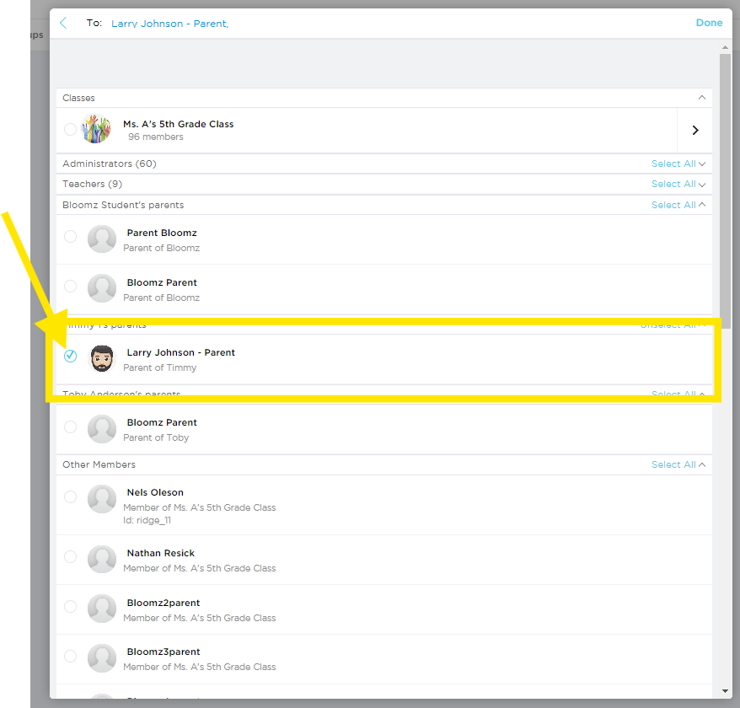
Task: Go back using the left arrow icon
Action: [x=63, y=23]
